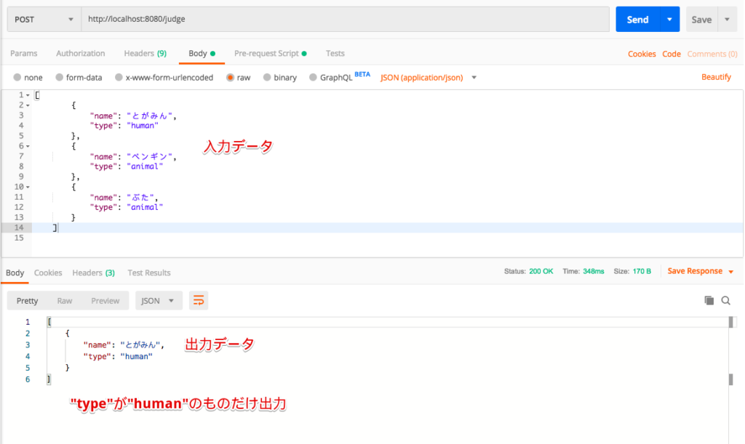
Task: View the response as Raw
Action: (x=64, y=300)
